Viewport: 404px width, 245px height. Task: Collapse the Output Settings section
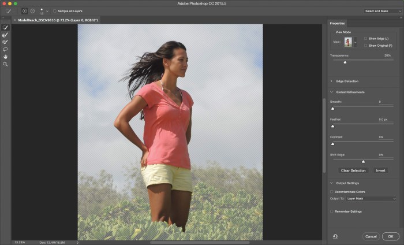pos(331,183)
